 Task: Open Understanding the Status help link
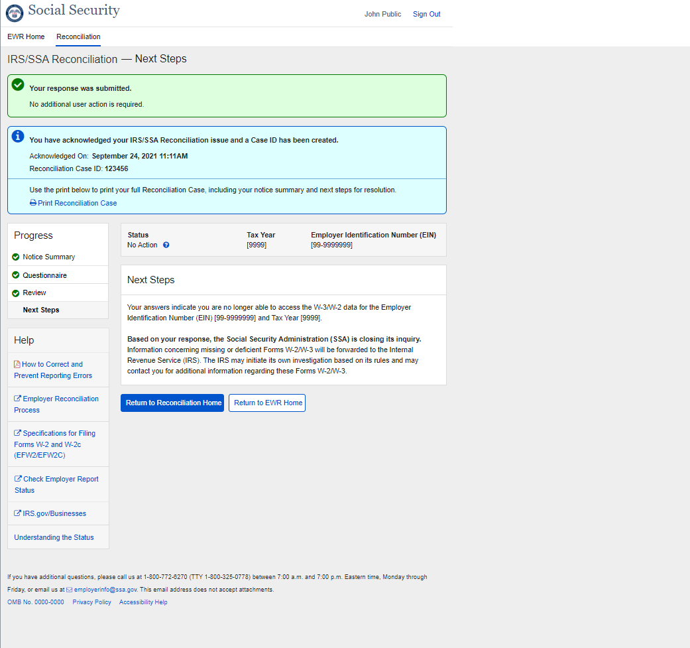54,537
